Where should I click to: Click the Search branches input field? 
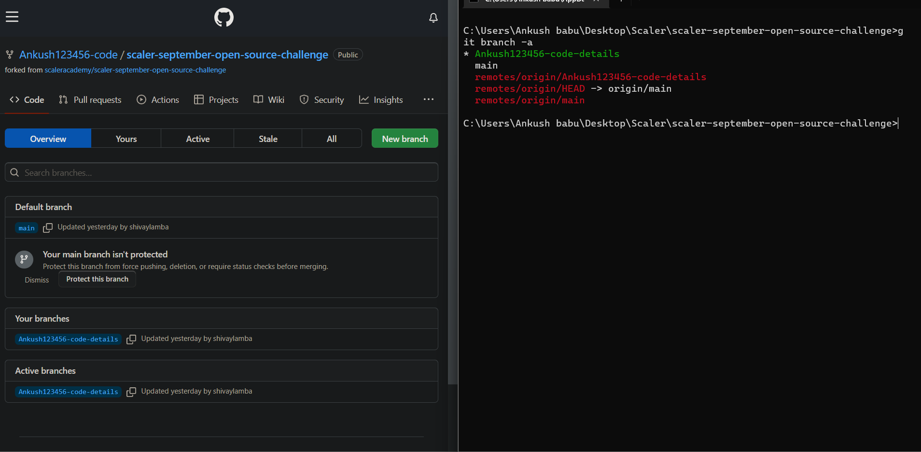(x=221, y=172)
